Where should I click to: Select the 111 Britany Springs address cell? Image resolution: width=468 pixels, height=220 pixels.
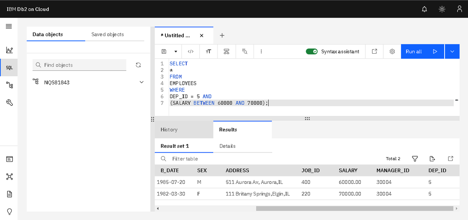(x=258, y=194)
